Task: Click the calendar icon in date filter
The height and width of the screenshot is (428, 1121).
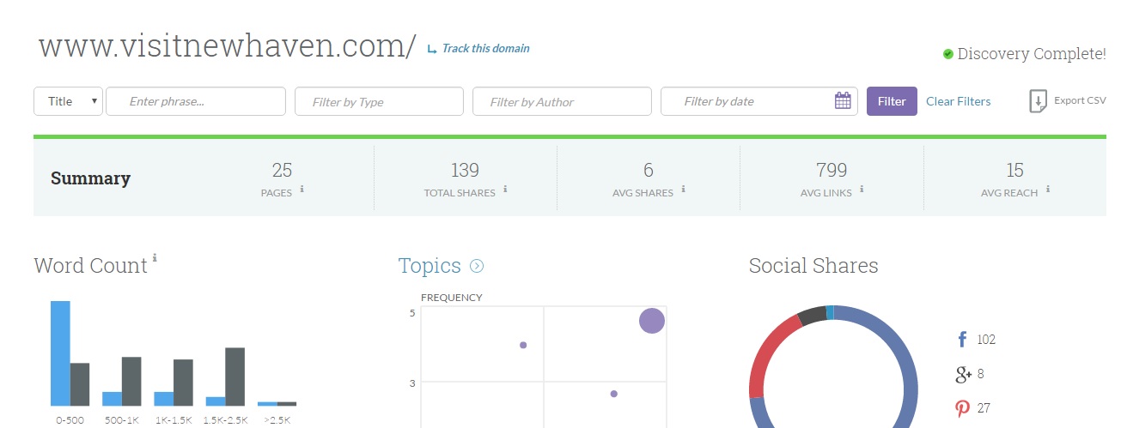Action: pyautogui.click(x=843, y=101)
